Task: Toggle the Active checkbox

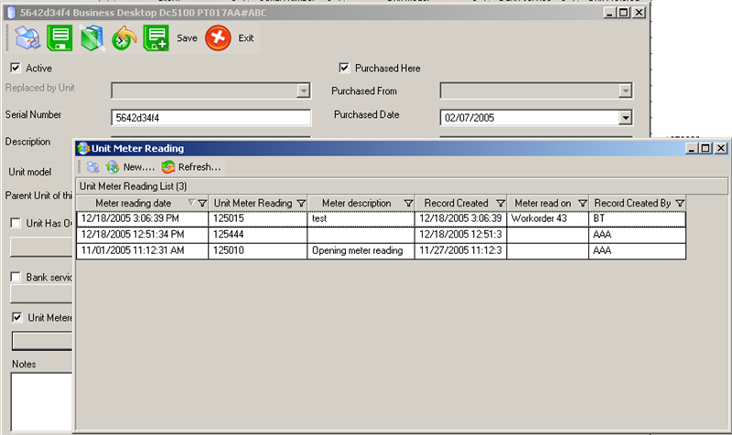Action: coord(16,68)
